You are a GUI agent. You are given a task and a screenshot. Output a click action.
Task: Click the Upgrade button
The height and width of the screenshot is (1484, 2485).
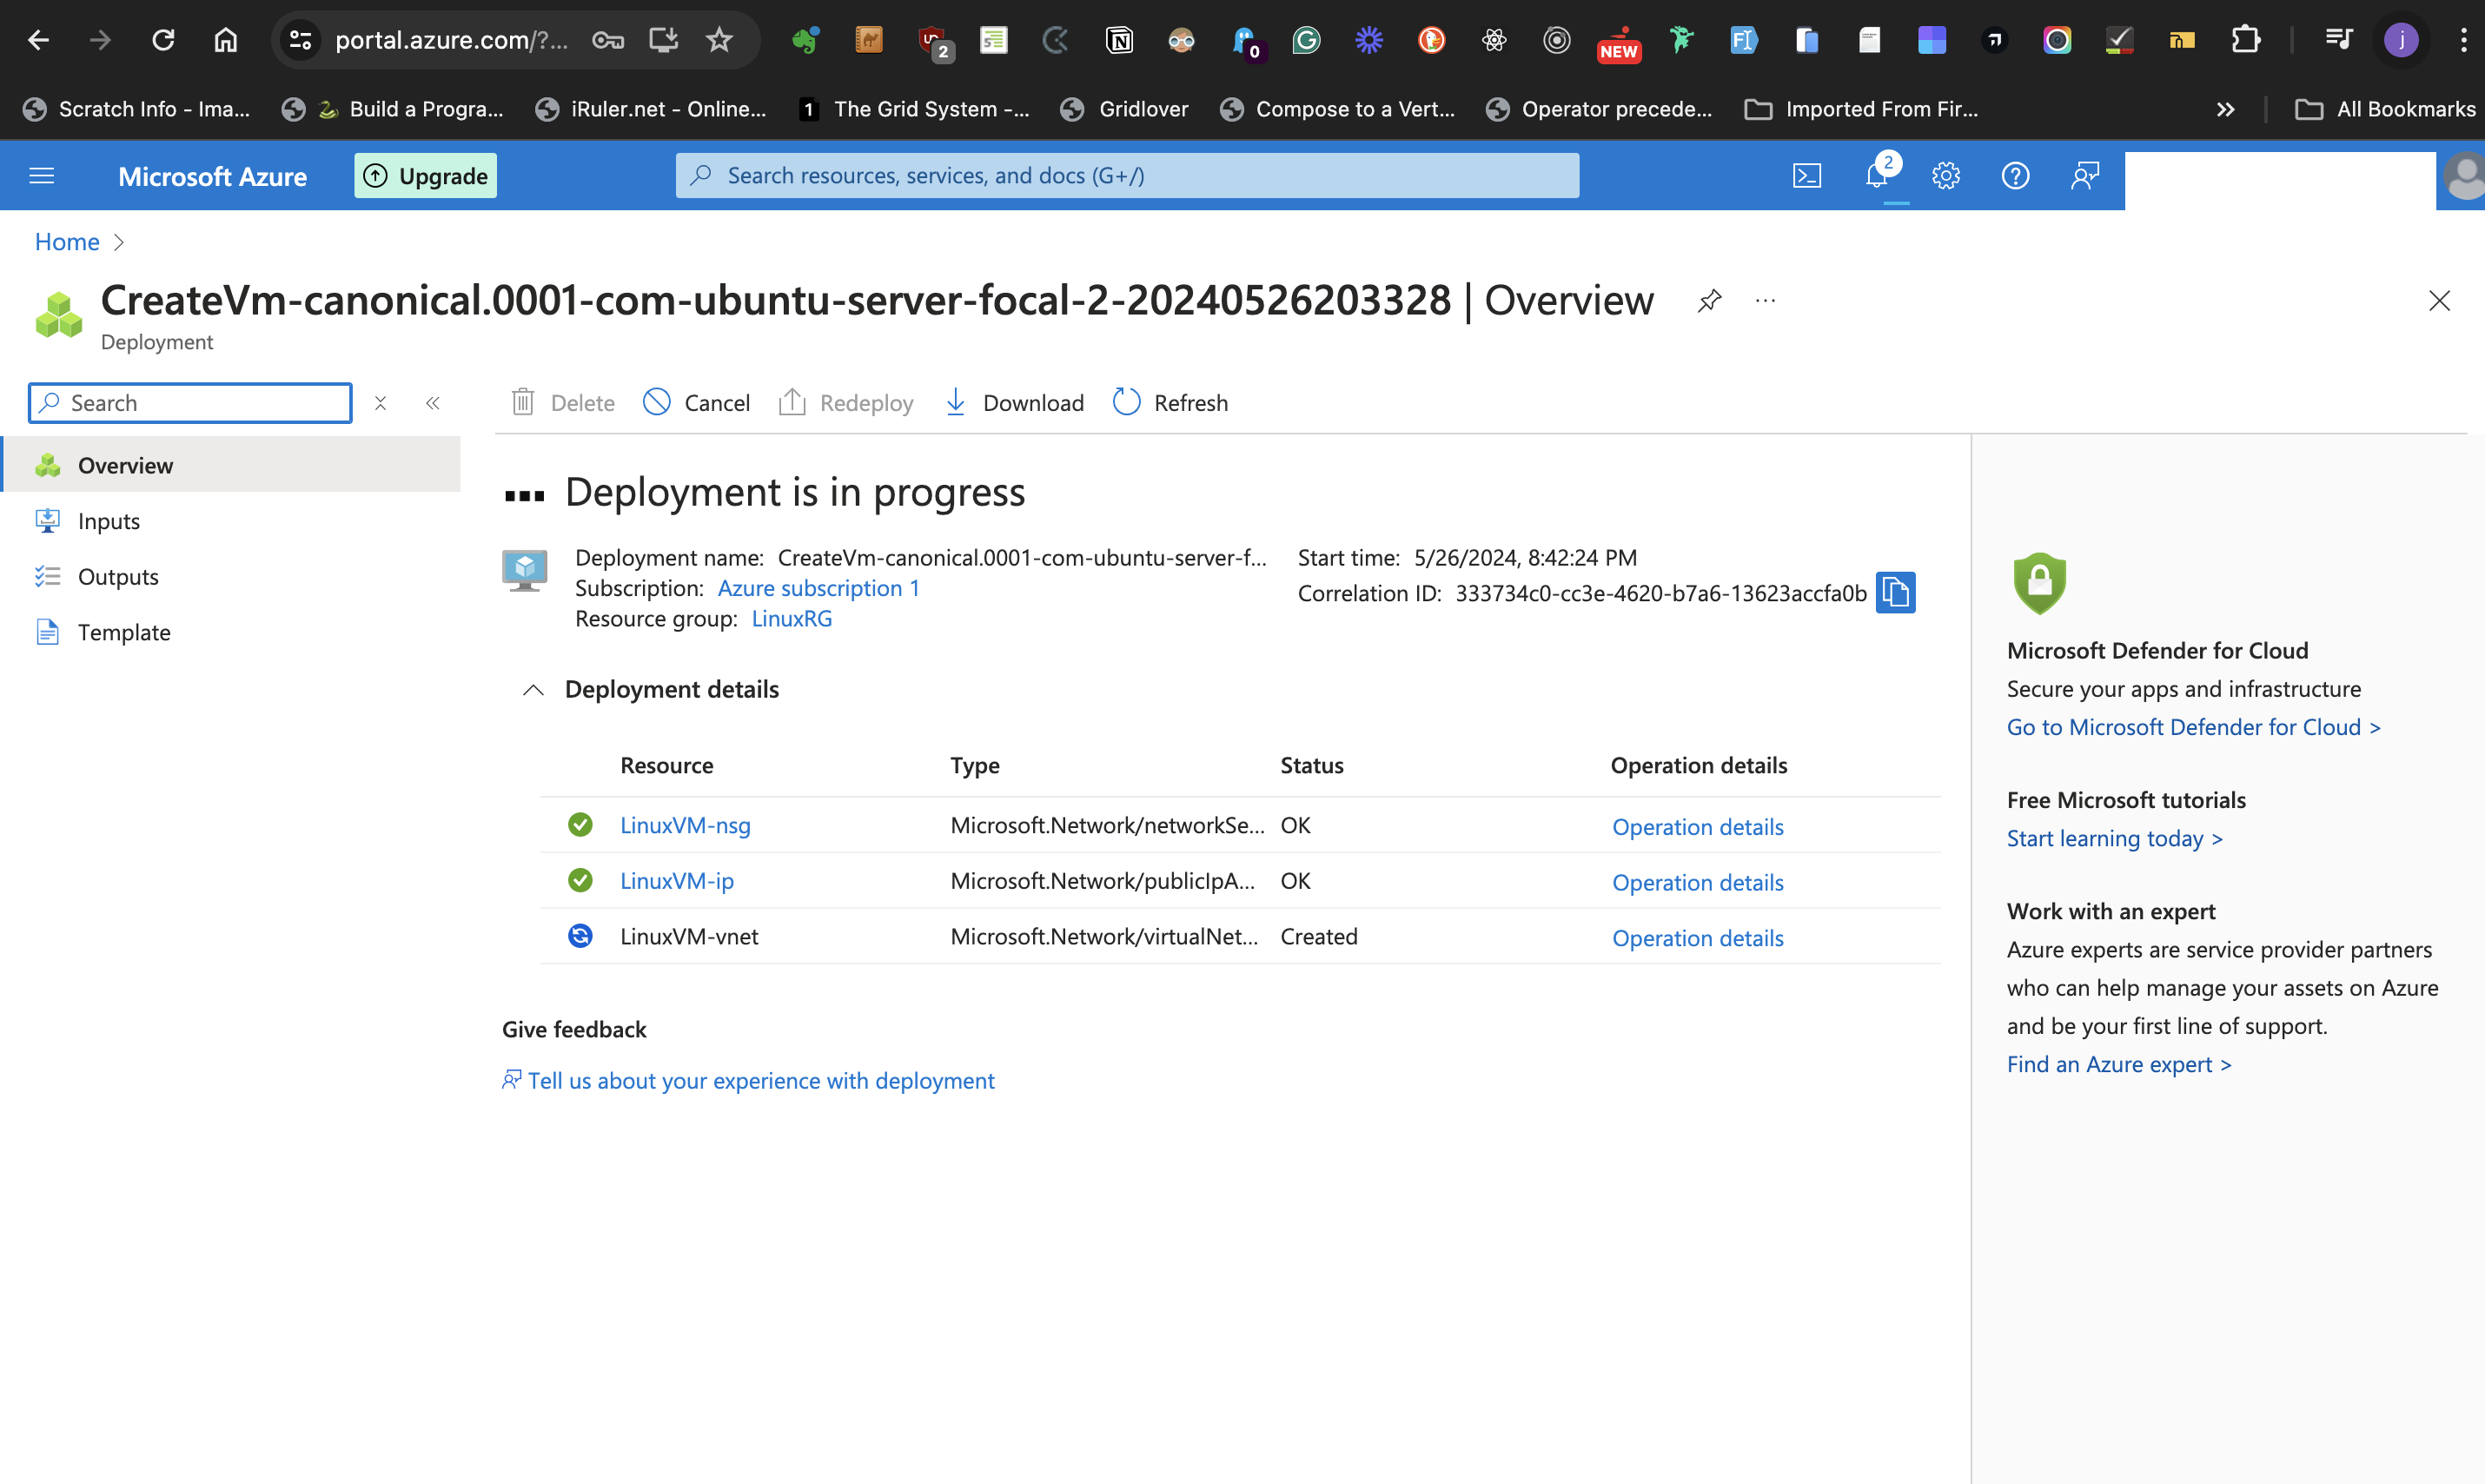tap(425, 176)
